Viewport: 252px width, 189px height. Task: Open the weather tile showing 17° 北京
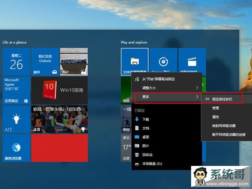click(x=126, y=148)
